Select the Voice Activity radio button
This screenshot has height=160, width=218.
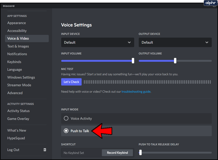click(66, 118)
